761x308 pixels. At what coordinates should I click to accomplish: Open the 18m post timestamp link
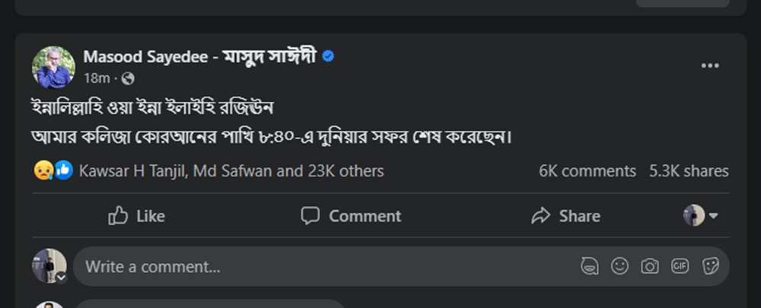coord(97,78)
